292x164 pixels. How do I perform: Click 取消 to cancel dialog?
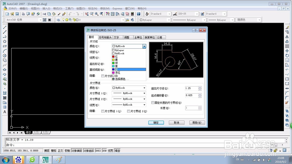pyautogui.click(x=177, y=123)
